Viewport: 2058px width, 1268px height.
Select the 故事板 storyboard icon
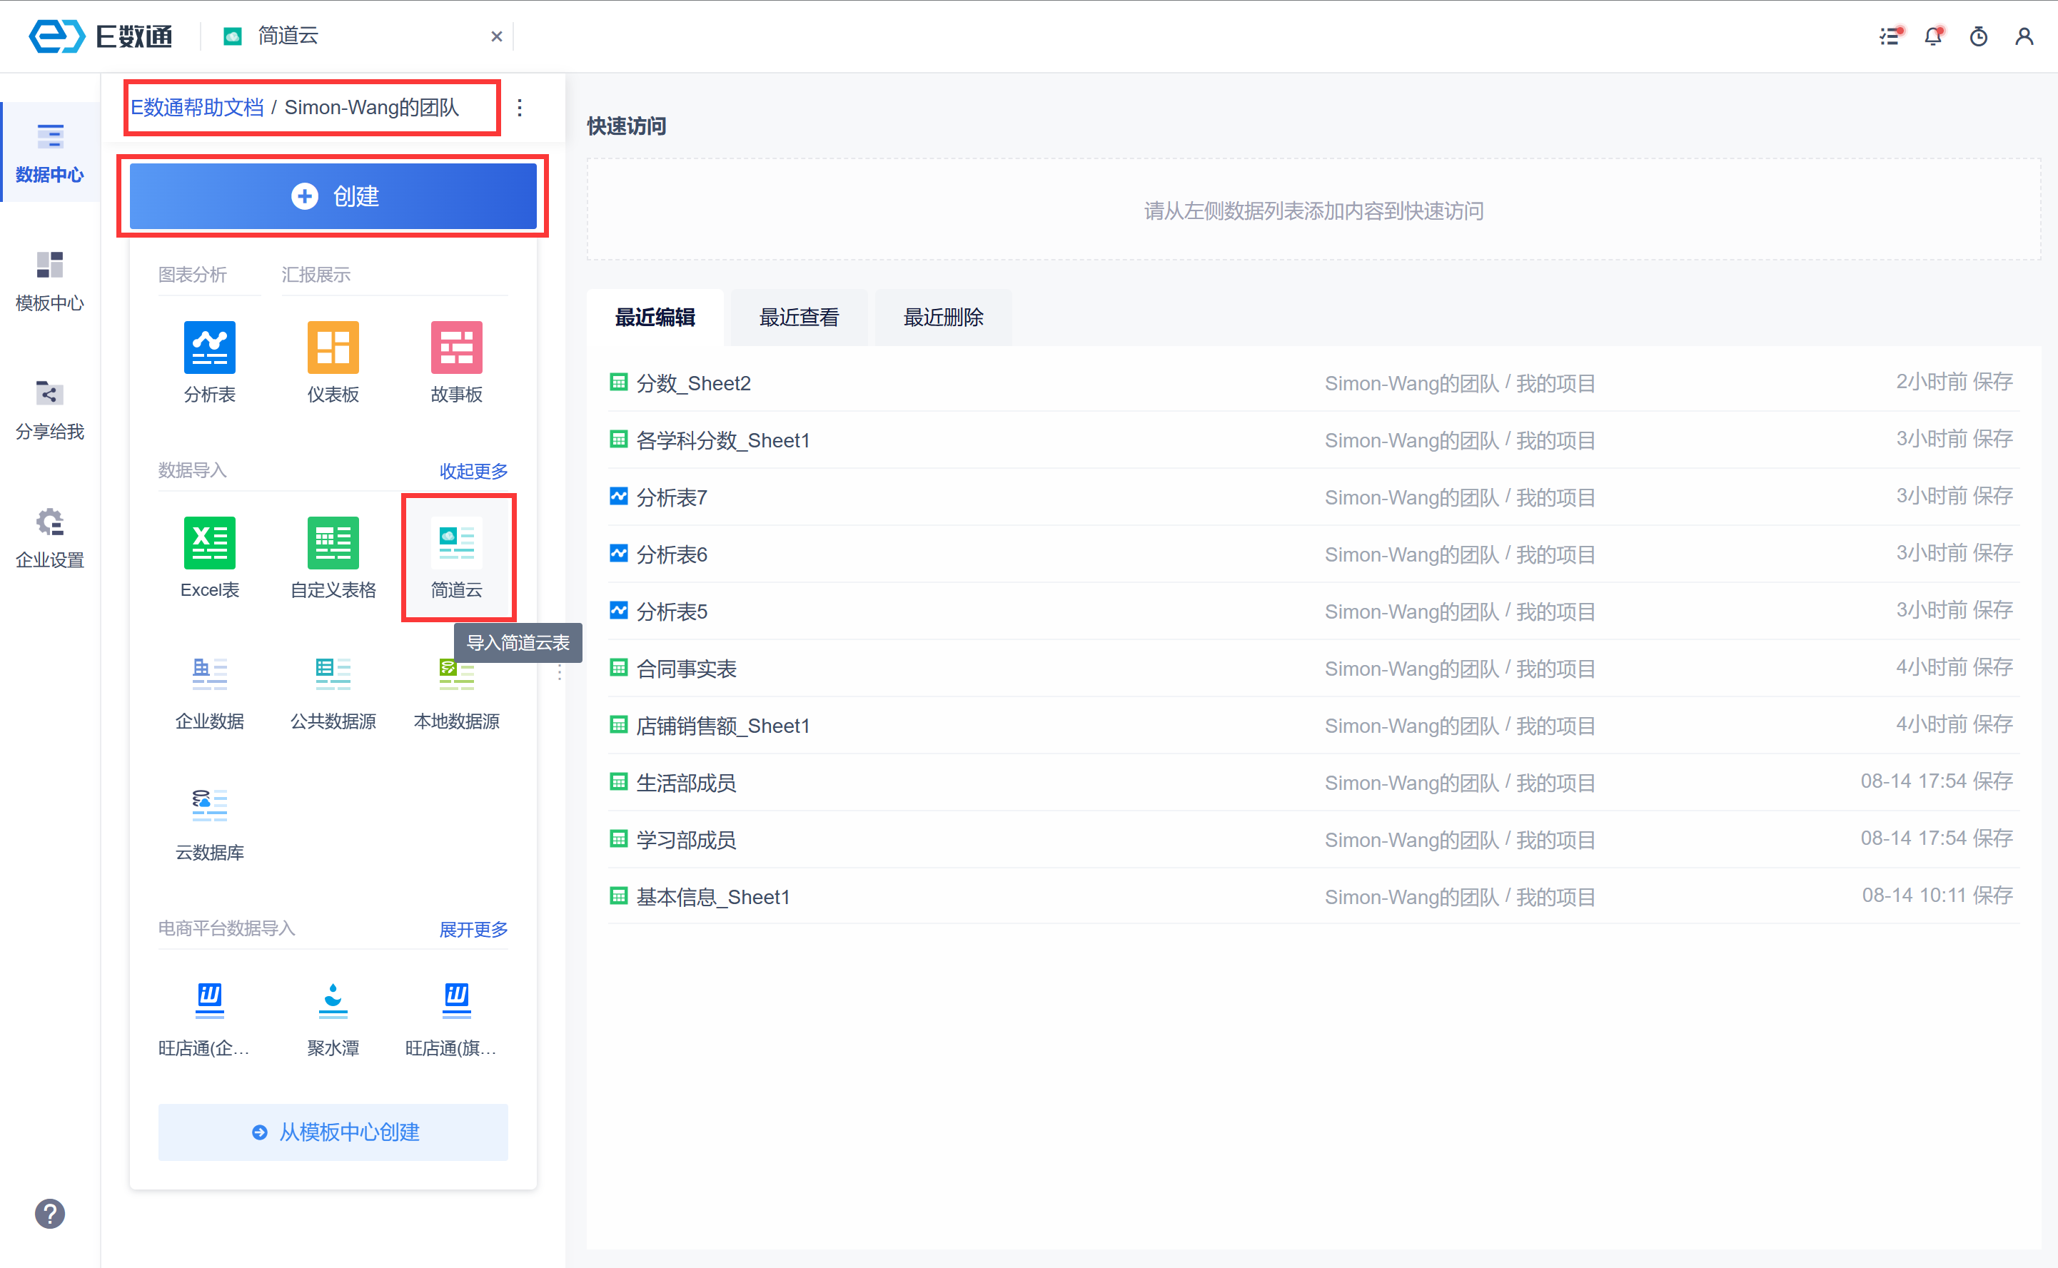(456, 348)
